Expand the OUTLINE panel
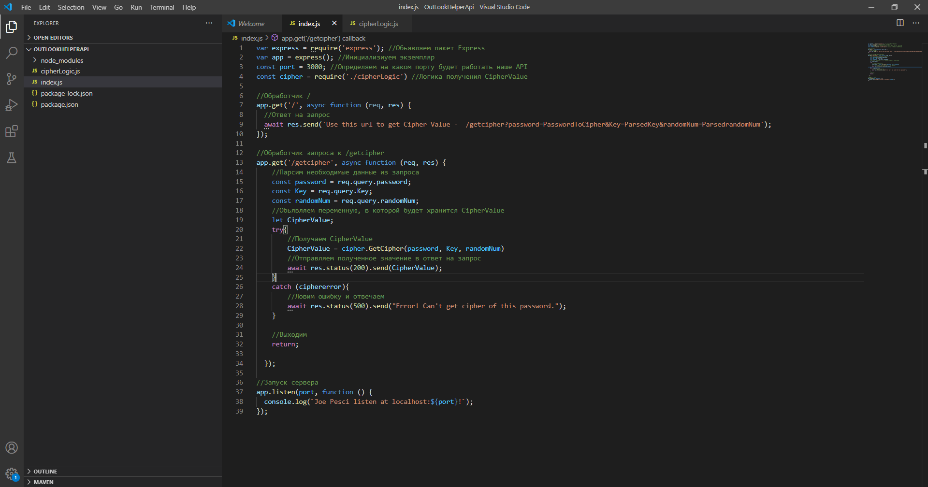Image resolution: width=928 pixels, height=487 pixels. [x=45, y=472]
